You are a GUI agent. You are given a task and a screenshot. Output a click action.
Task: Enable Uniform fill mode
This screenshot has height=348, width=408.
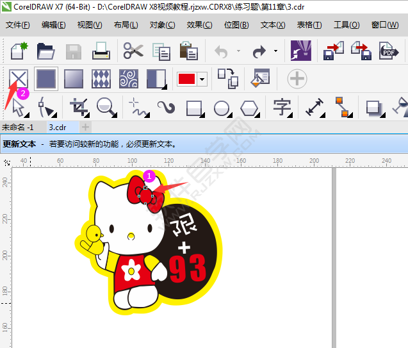pyautogui.click(x=46, y=79)
